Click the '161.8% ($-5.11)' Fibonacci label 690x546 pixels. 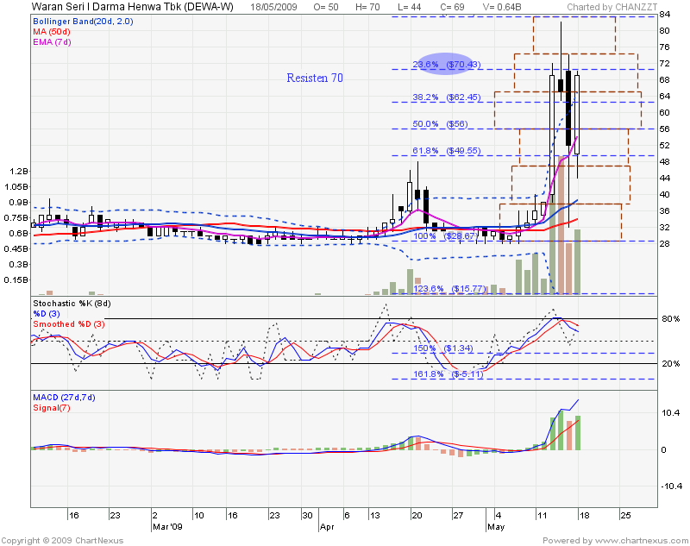(448, 374)
